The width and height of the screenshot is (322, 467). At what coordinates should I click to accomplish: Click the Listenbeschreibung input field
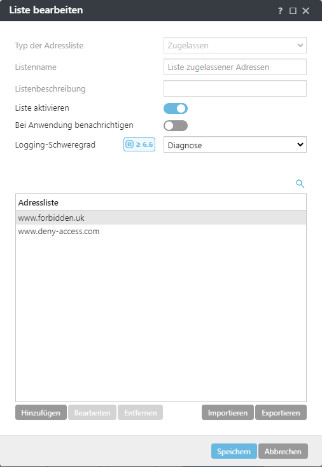tap(235, 88)
